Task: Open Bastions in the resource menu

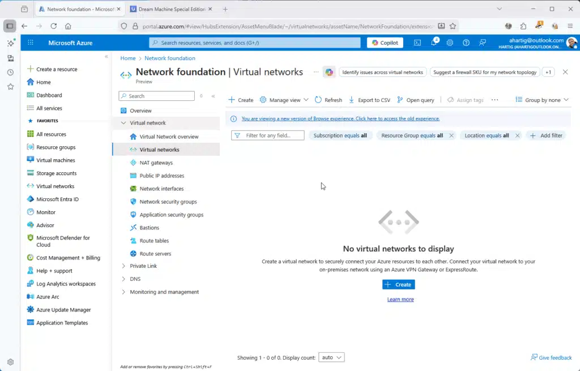Action: coord(149,228)
